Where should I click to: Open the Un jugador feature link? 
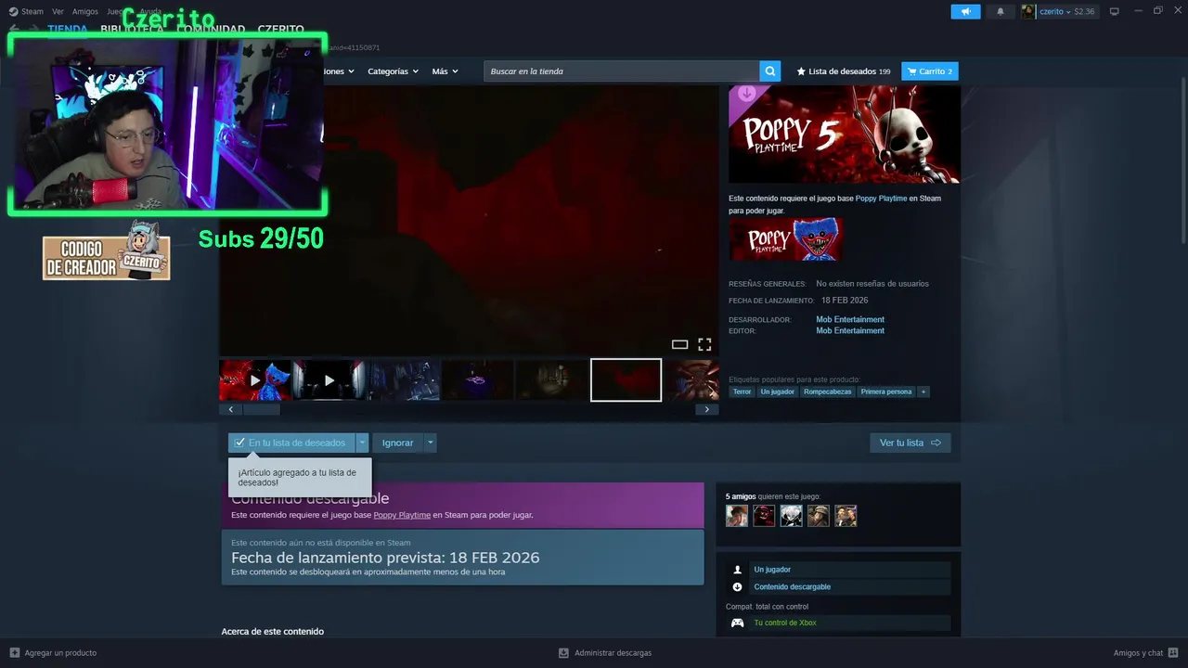pyautogui.click(x=772, y=570)
